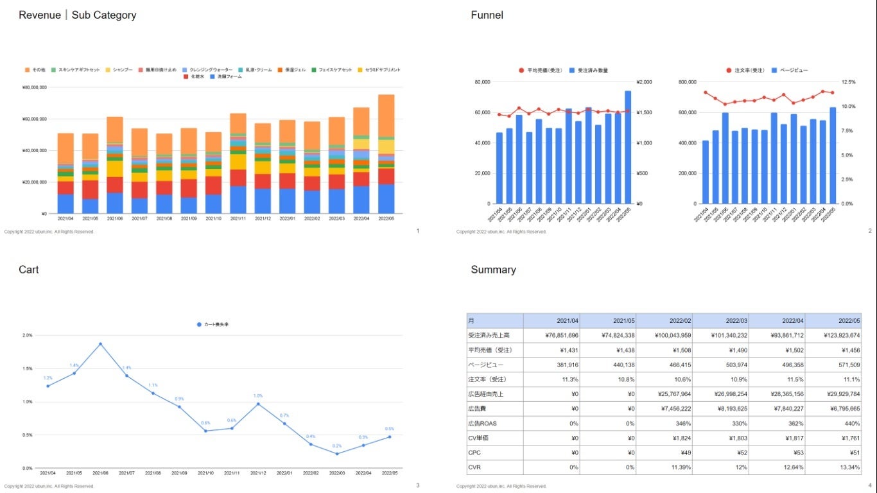
Task: Select the 広告費 row header
Action: pyautogui.click(x=495, y=409)
